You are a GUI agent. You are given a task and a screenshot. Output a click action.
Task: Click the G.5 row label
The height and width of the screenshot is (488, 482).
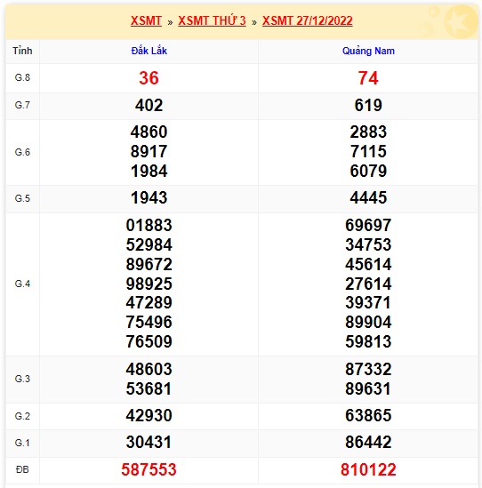(x=22, y=198)
